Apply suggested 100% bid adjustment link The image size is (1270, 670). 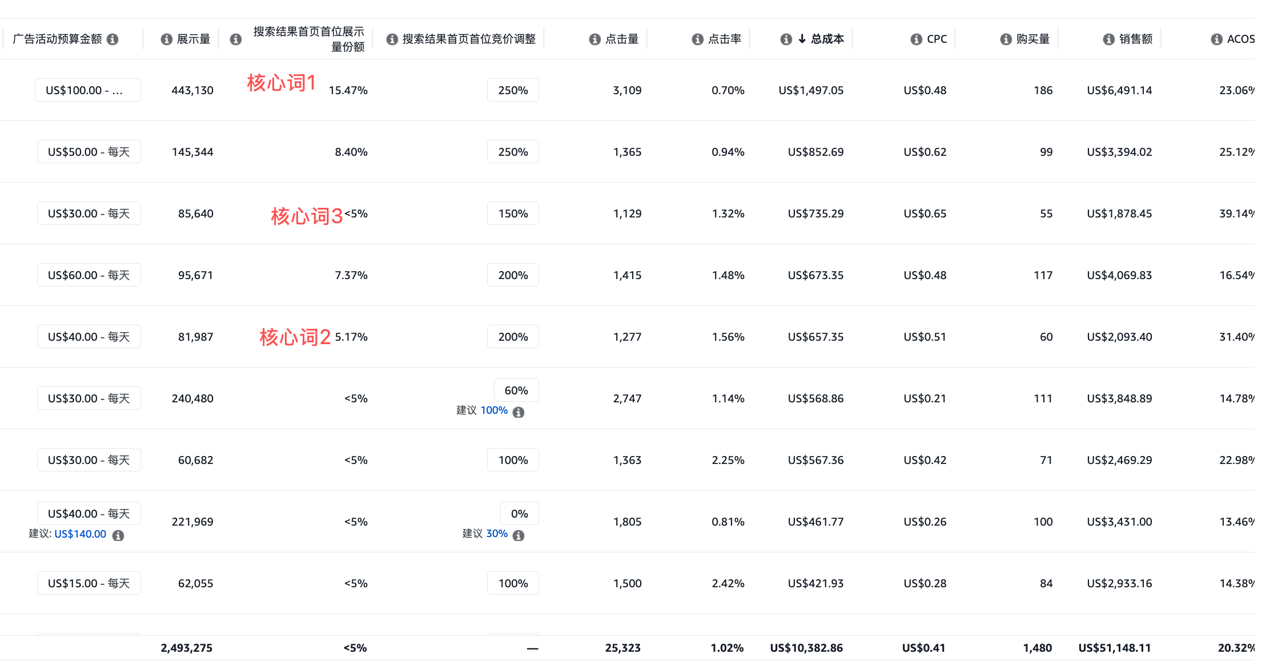(x=494, y=410)
